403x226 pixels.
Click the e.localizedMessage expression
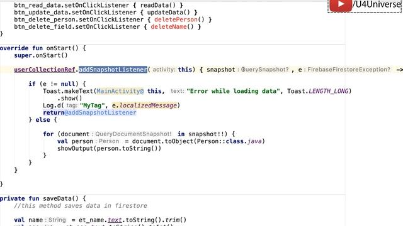[x=144, y=105]
